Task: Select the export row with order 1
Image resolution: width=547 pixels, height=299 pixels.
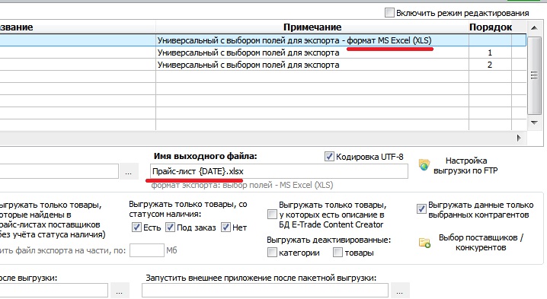Action: (x=263, y=52)
